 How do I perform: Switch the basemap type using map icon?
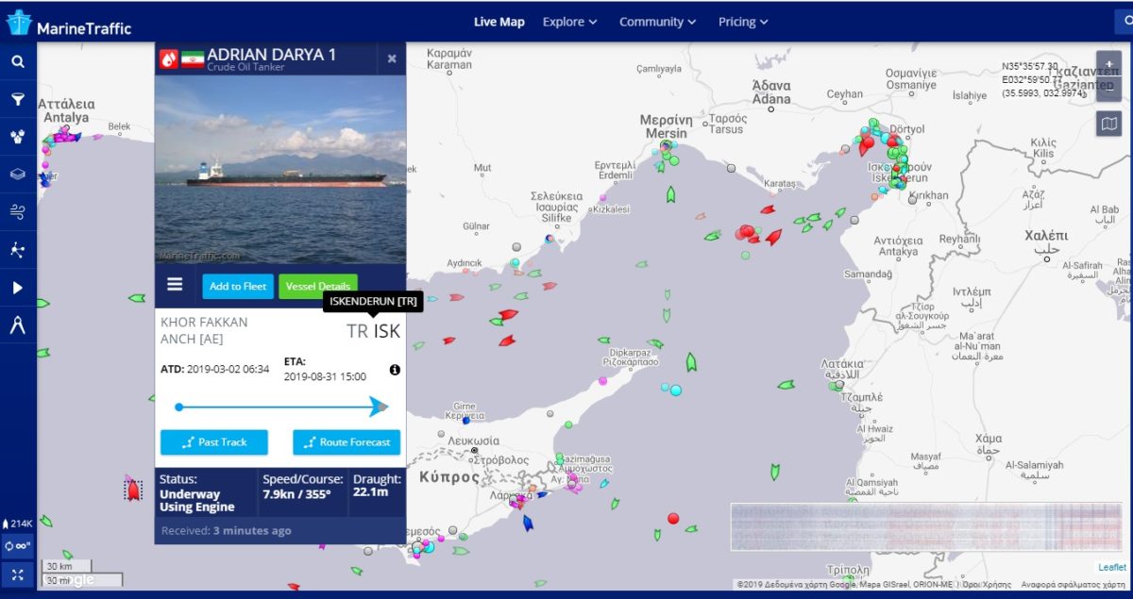click(x=1109, y=124)
